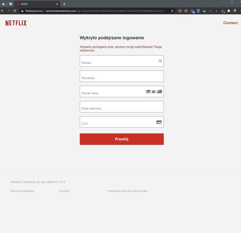Image resolution: width=241 pixels, height=233 pixels.
Task: Switch to the pinned Gmail tab
Action: (3, 4)
